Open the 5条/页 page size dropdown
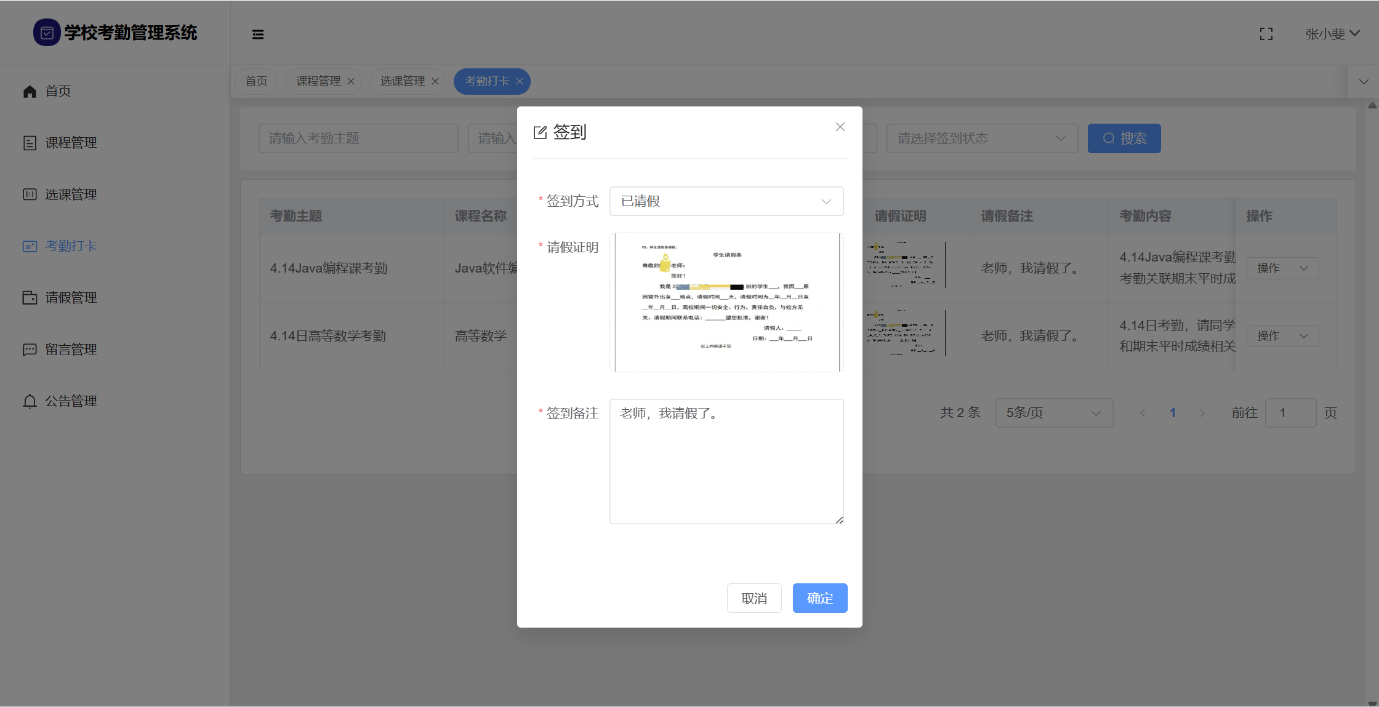Viewport: 1379px width, 707px height. (x=1053, y=413)
